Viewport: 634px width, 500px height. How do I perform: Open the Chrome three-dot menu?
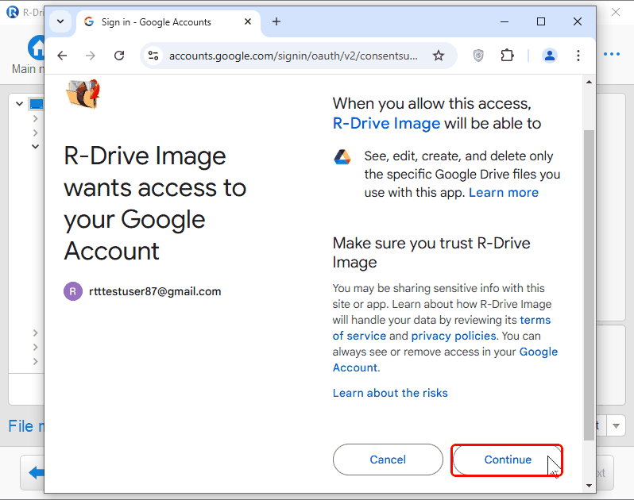coord(578,56)
